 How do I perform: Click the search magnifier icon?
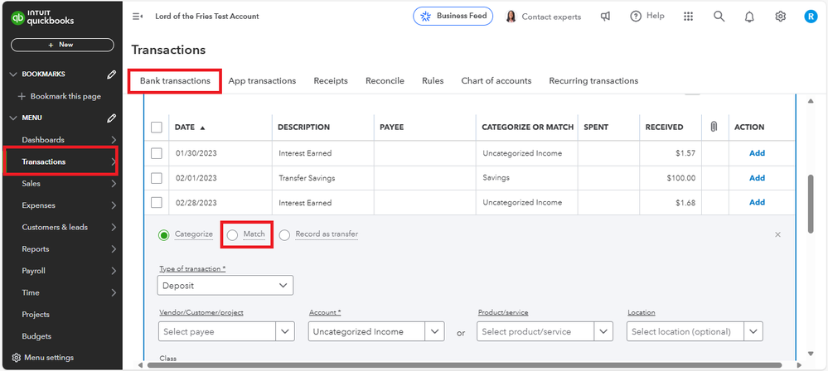click(719, 17)
